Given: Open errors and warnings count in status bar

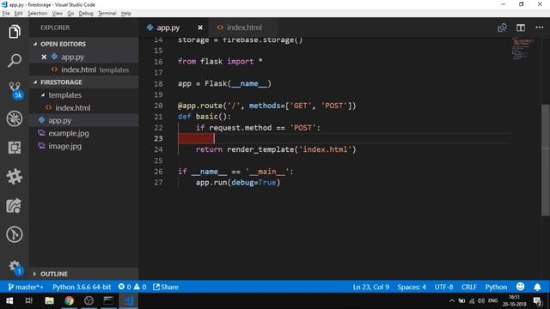Looking at the screenshot, I should (132, 287).
